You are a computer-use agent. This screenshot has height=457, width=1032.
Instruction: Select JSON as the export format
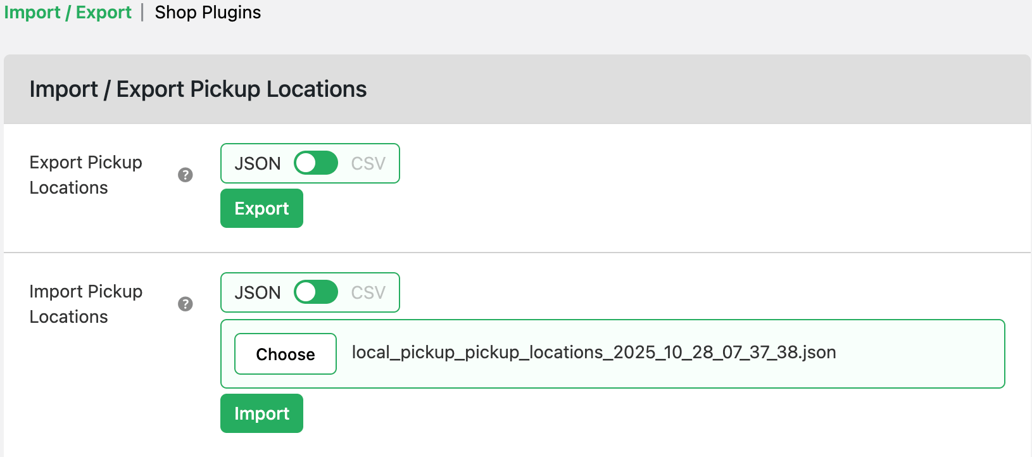257,163
